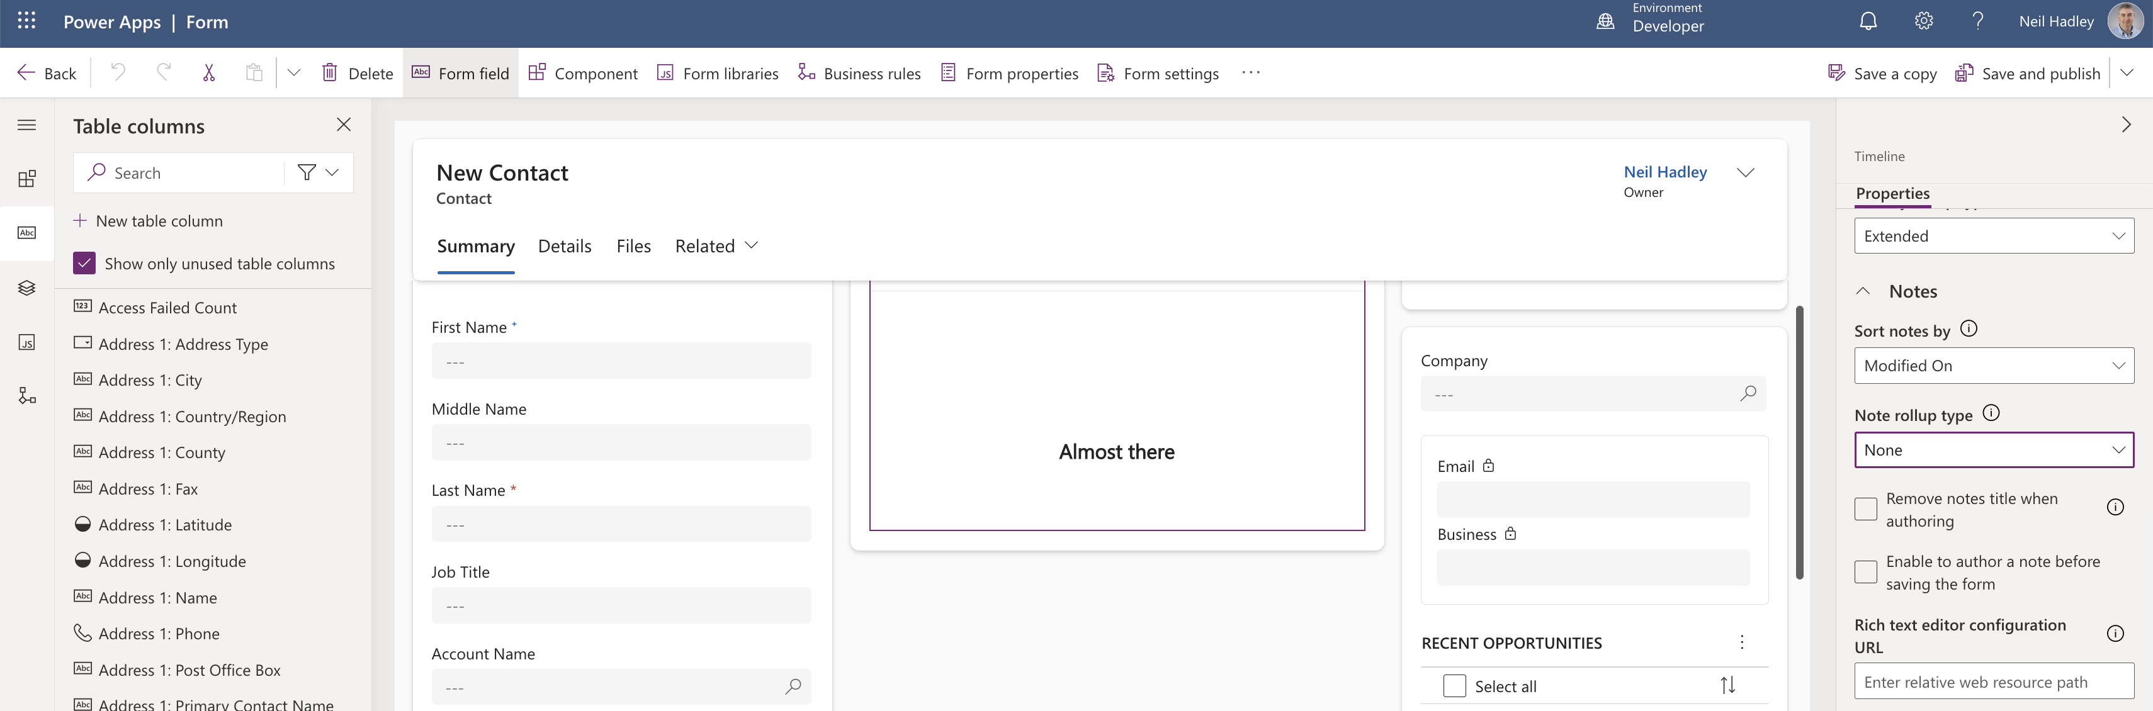Open the app launcher waffle icon
The width and height of the screenshot is (2153, 711).
(x=26, y=21)
